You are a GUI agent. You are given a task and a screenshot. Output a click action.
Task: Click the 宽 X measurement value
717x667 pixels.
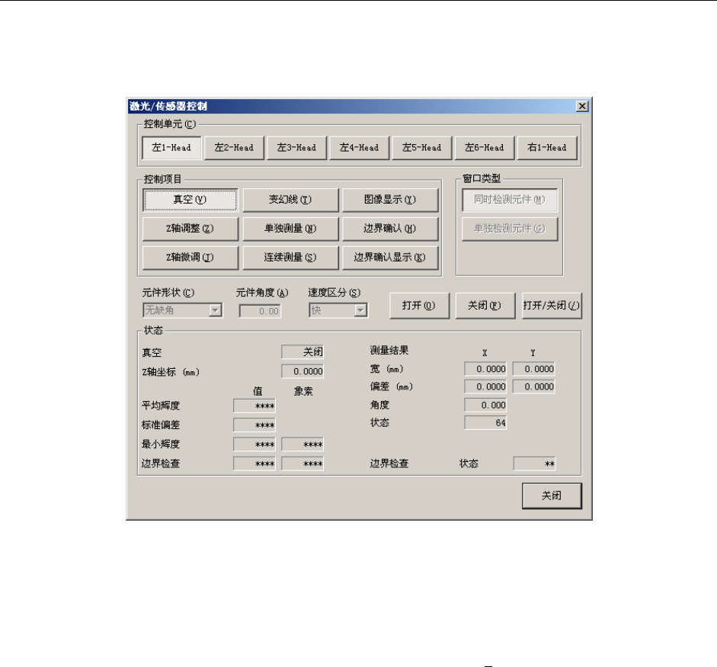[485, 369]
